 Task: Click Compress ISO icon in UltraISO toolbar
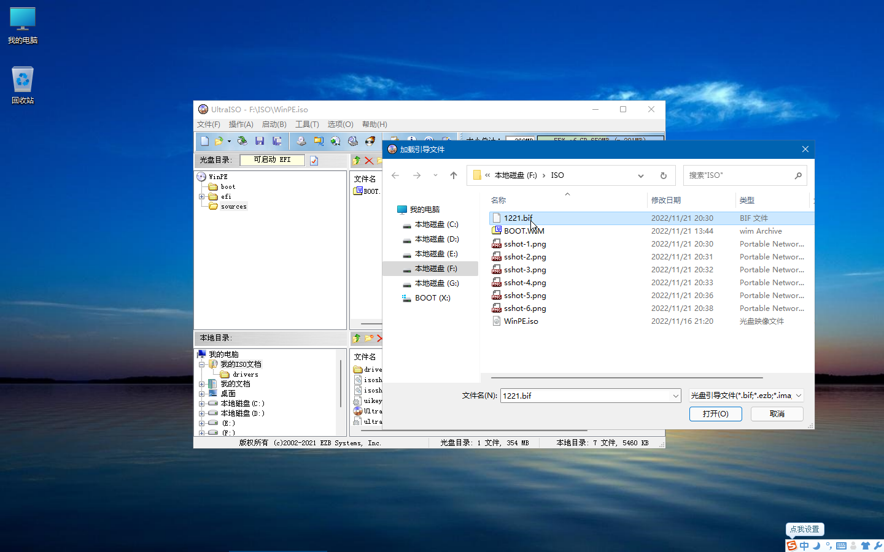(x=318, y=141)
